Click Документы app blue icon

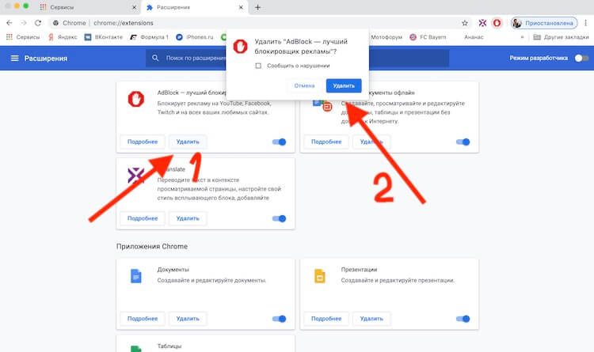[136, 276]
